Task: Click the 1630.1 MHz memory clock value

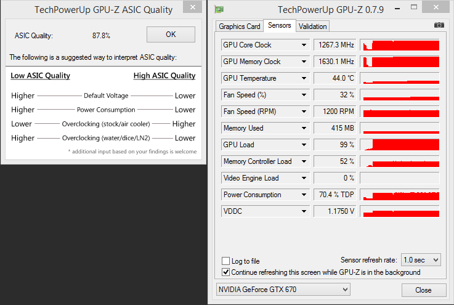Action: click(335, 62)
